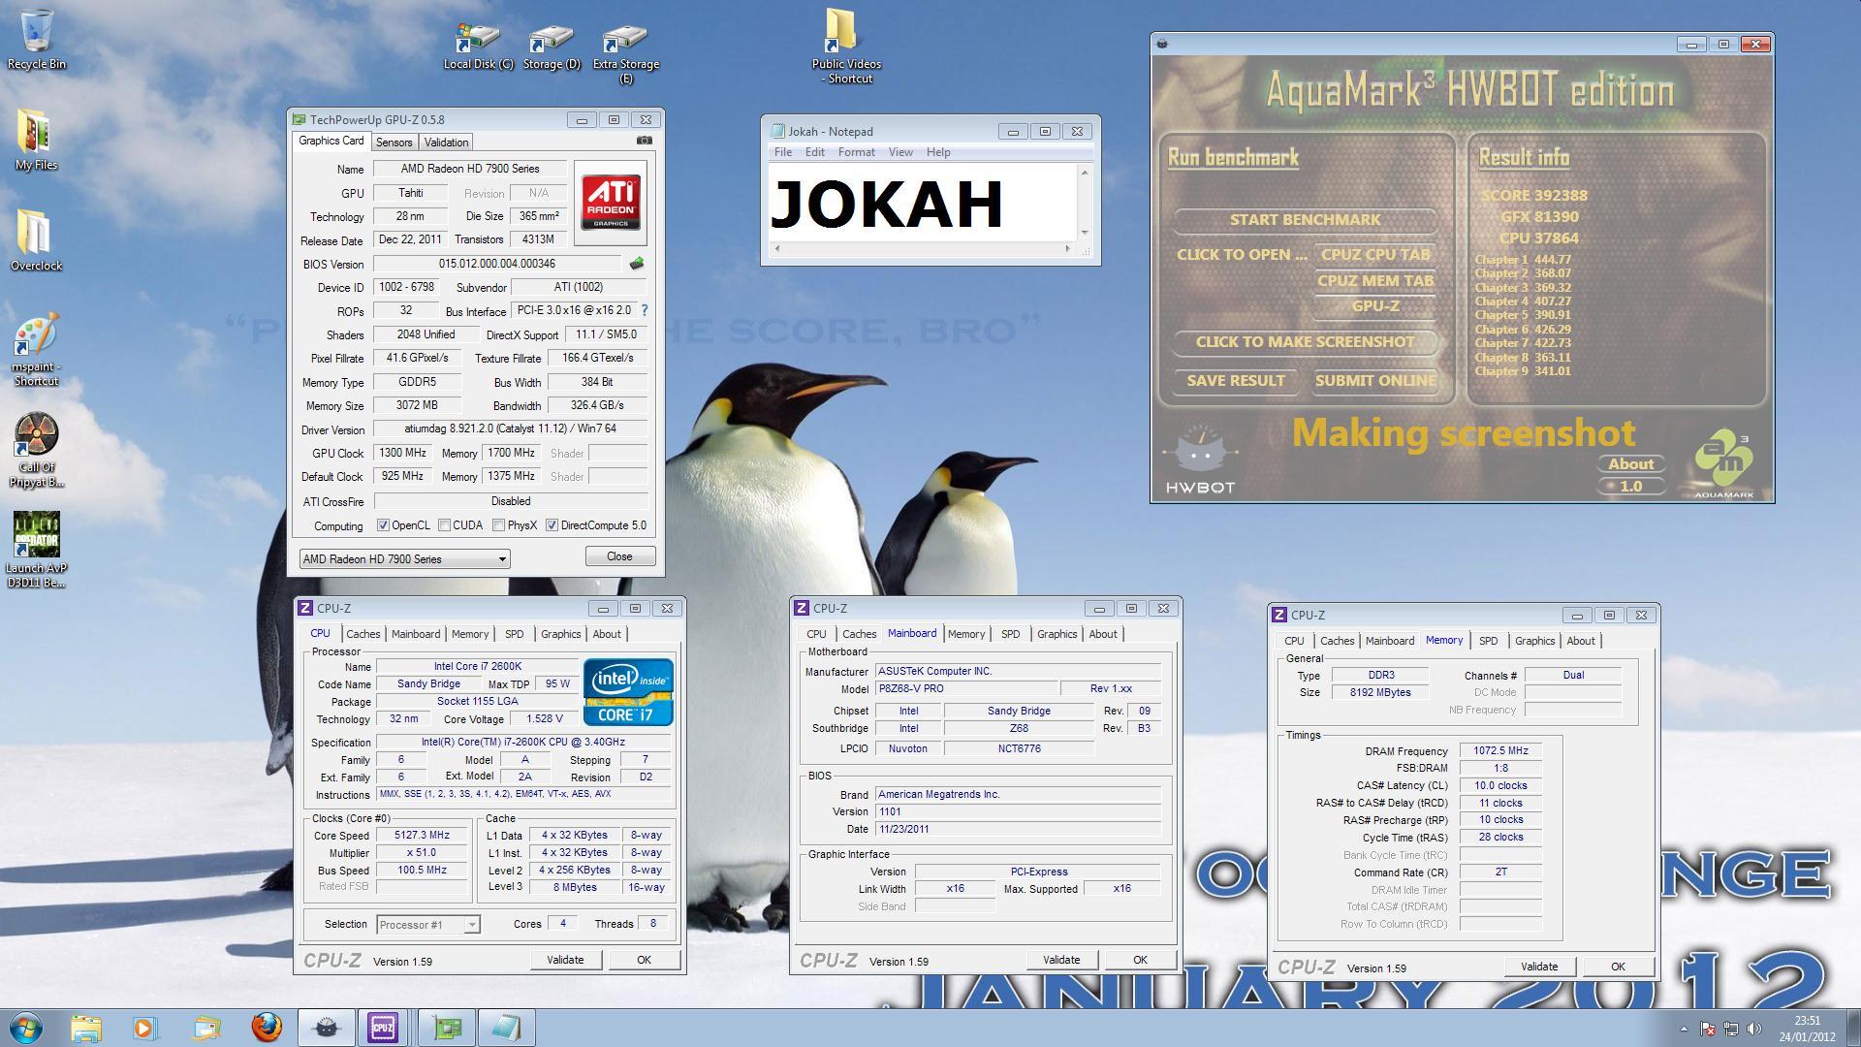The height and width of the screenshot is (1047, 1861).
Task: Switch to Notepad taskbar item
Action: (506, 1028)
